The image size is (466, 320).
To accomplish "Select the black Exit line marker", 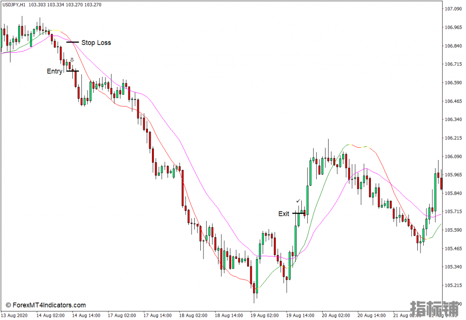I will point(299,213).
